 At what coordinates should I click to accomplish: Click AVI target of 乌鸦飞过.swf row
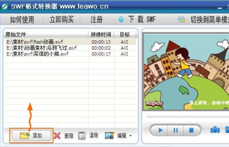coord(124,48)
